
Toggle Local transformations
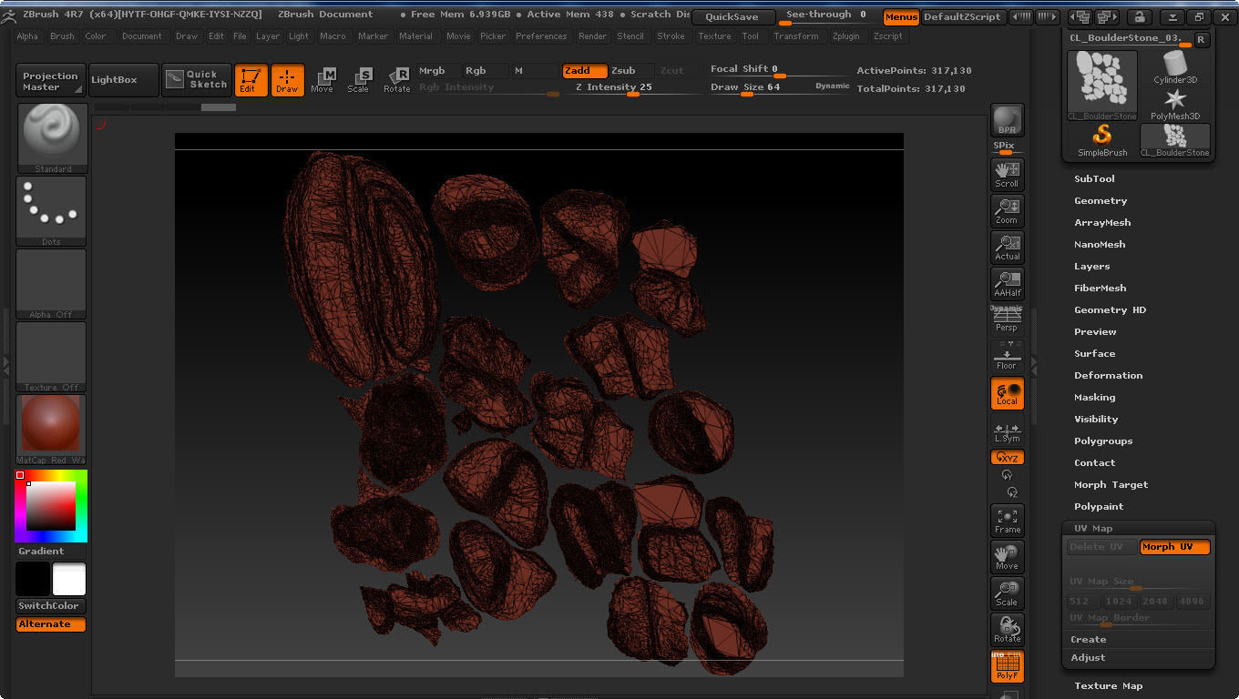click(1007, 393)
